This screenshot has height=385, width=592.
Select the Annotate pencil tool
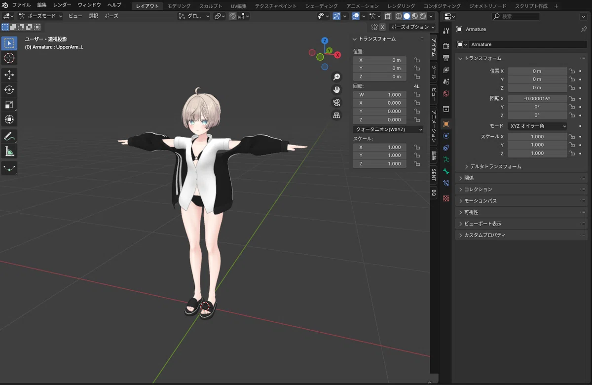pyautogui.click(x=9, y=136)
